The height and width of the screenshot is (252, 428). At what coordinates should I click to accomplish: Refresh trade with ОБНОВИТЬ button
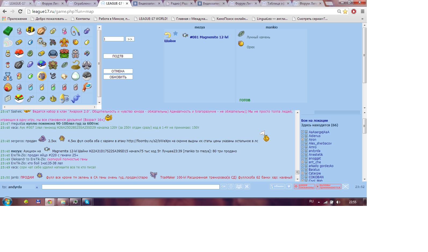click(118, 77)
